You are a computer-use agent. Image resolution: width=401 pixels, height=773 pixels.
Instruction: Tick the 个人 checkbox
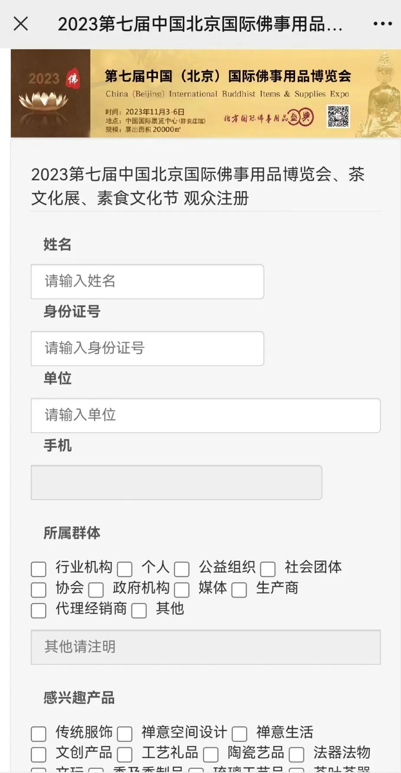(x=125, y=569)
